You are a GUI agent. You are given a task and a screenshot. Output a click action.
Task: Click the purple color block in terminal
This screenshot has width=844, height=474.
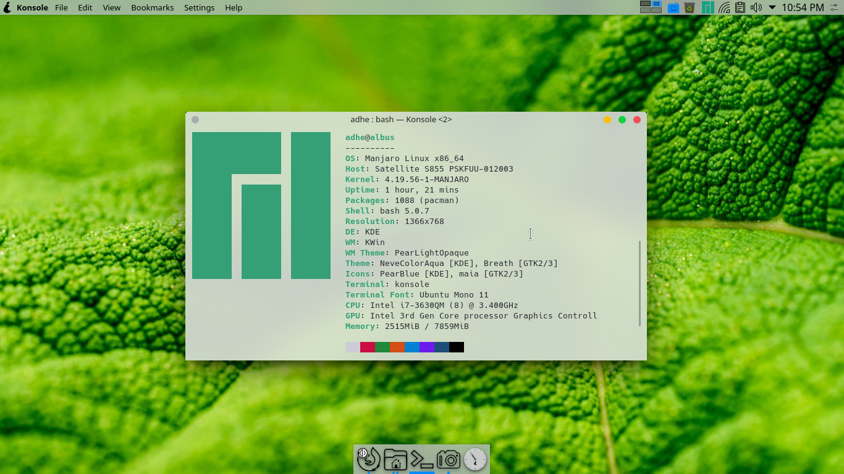[x=427, y=347]
